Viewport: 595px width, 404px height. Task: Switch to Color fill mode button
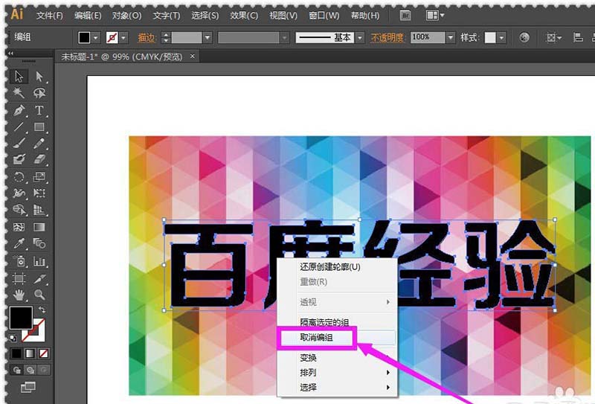pyautogui.click(x=16, y=353)
